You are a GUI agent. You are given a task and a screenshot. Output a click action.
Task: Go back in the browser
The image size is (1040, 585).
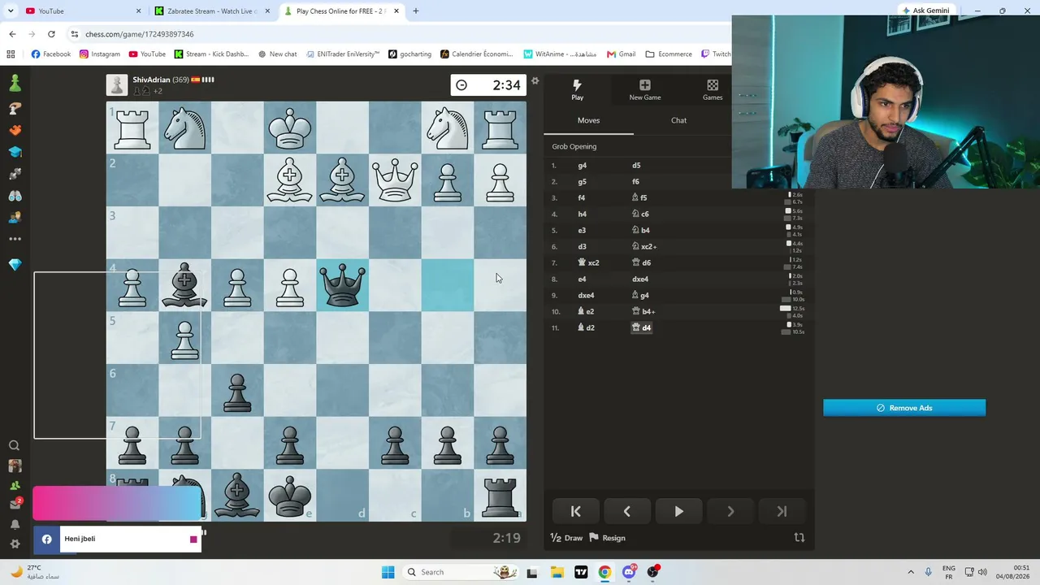pos(12,34)
